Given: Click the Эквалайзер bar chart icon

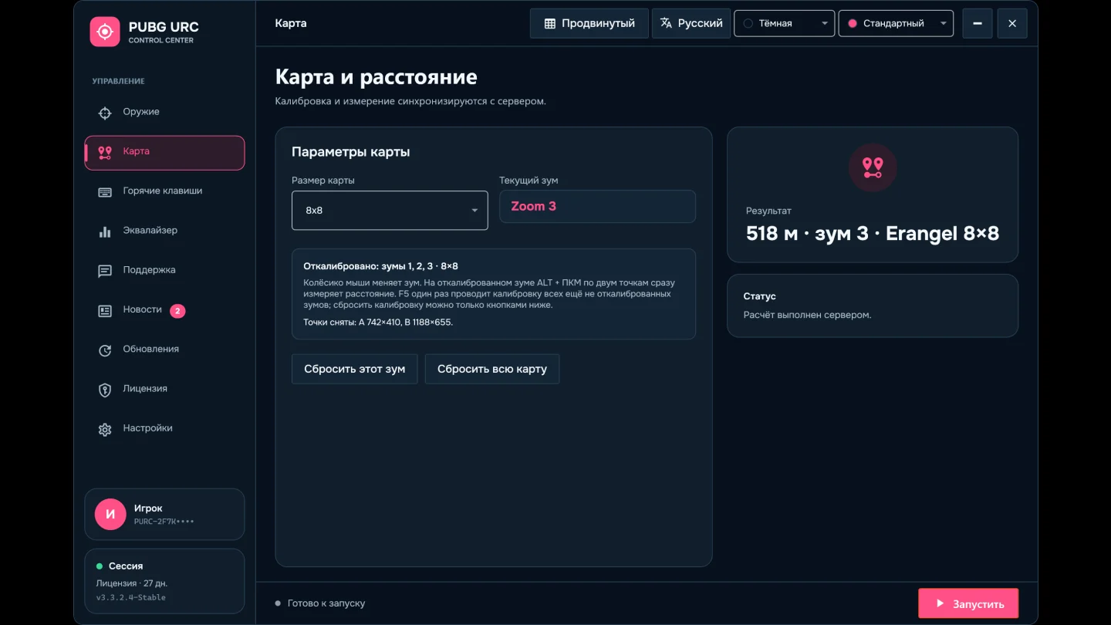Looking at the screenshot, I should tap(105, 231).
